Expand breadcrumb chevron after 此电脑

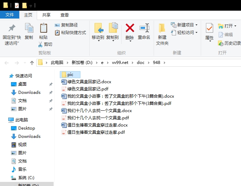(x=67, y=63)
